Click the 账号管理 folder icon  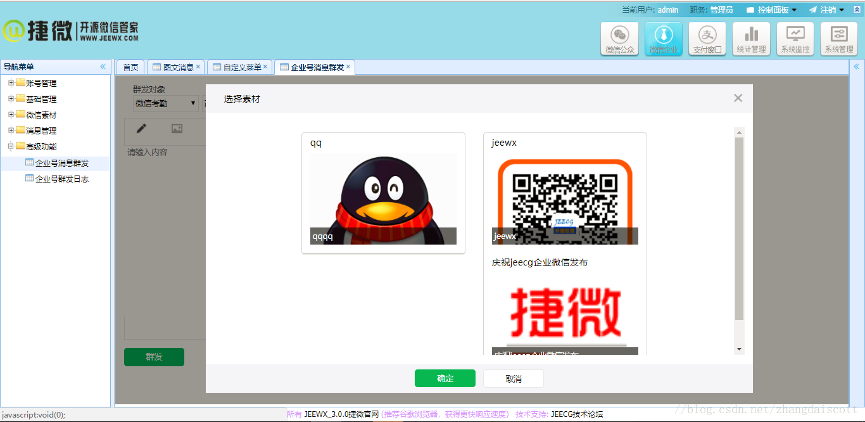(20, 82)
